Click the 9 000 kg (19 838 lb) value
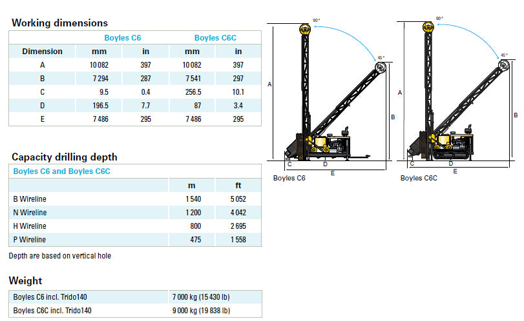 click(201, 311)
